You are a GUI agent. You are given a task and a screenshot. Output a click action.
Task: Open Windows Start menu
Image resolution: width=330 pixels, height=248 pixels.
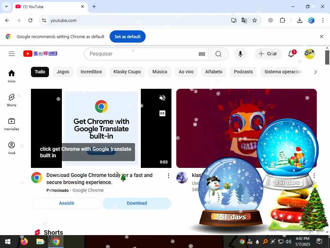8,242
